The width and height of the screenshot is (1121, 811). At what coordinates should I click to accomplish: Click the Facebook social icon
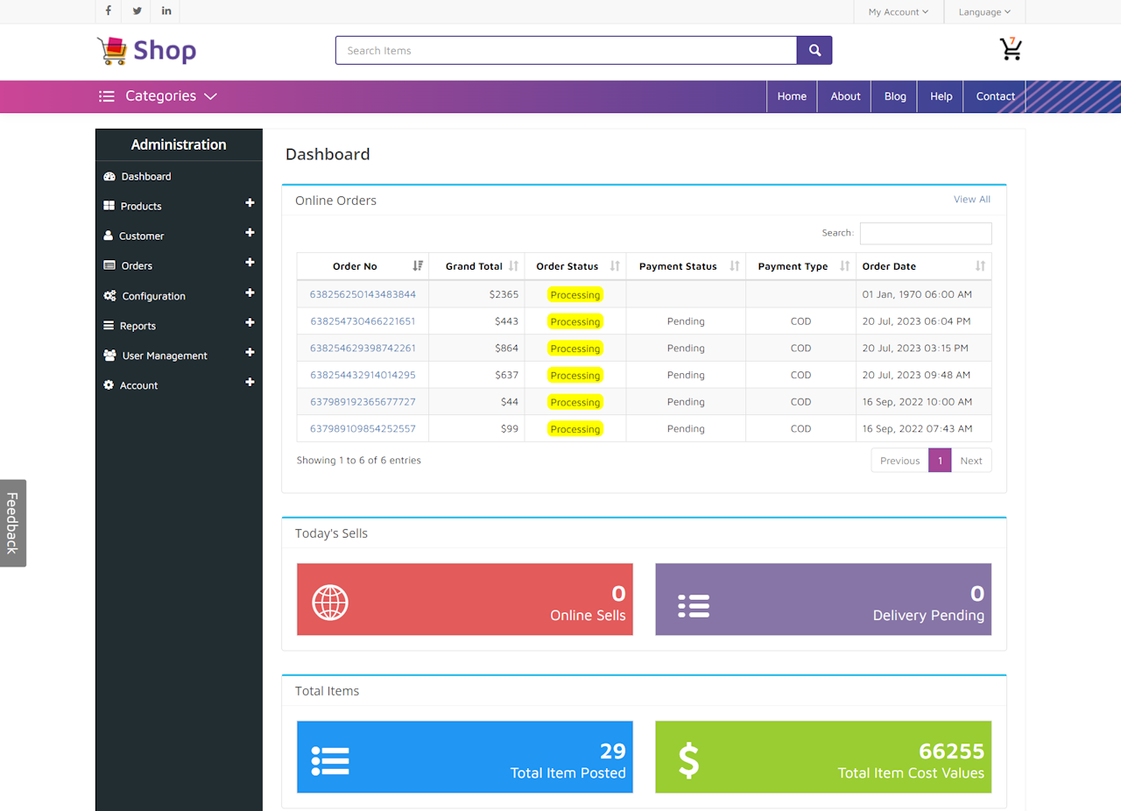click(108, 11)
